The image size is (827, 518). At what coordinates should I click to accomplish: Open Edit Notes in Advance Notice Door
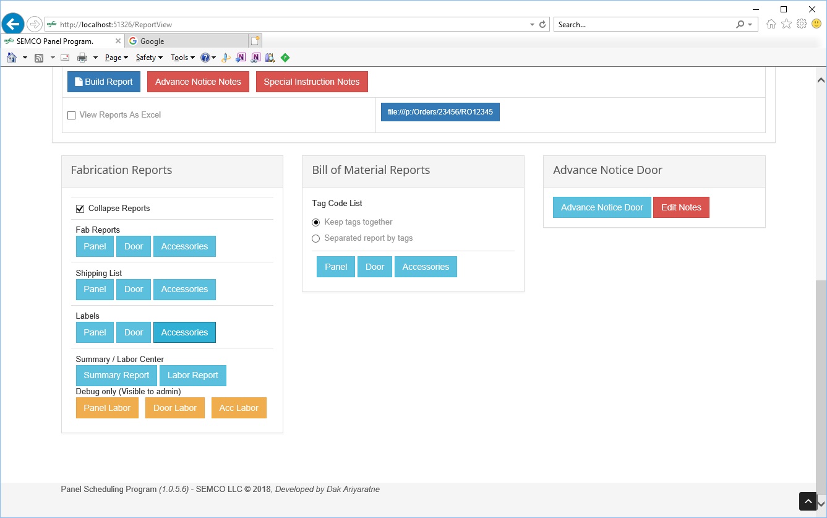(x=680, y=207)
